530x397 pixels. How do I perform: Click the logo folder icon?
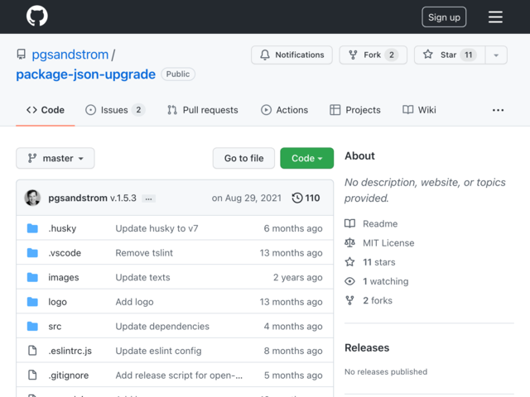pos(32,301)
